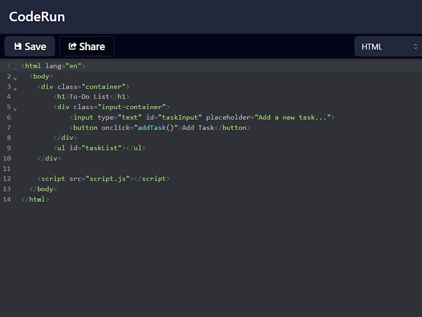Fold the input-container div on line 5

pos(15,109)
